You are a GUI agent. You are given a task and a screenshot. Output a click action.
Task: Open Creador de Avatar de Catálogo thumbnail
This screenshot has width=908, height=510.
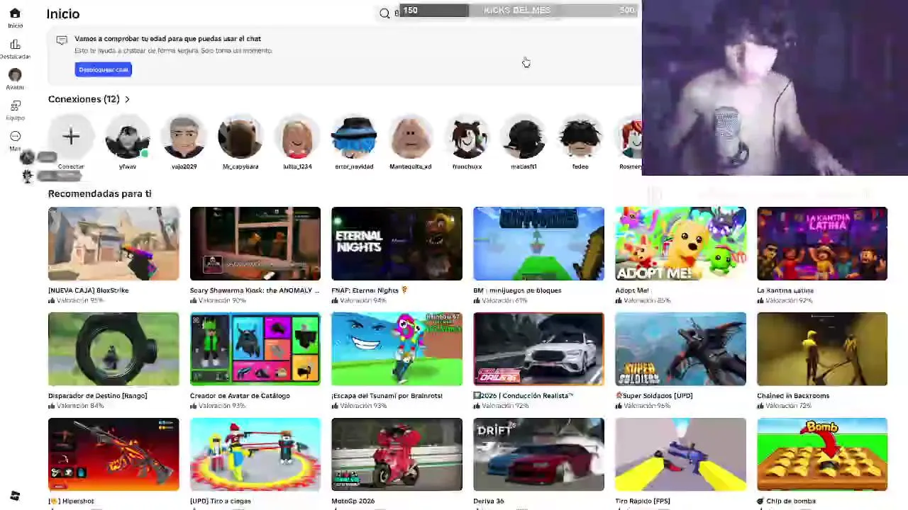[255, 349]
